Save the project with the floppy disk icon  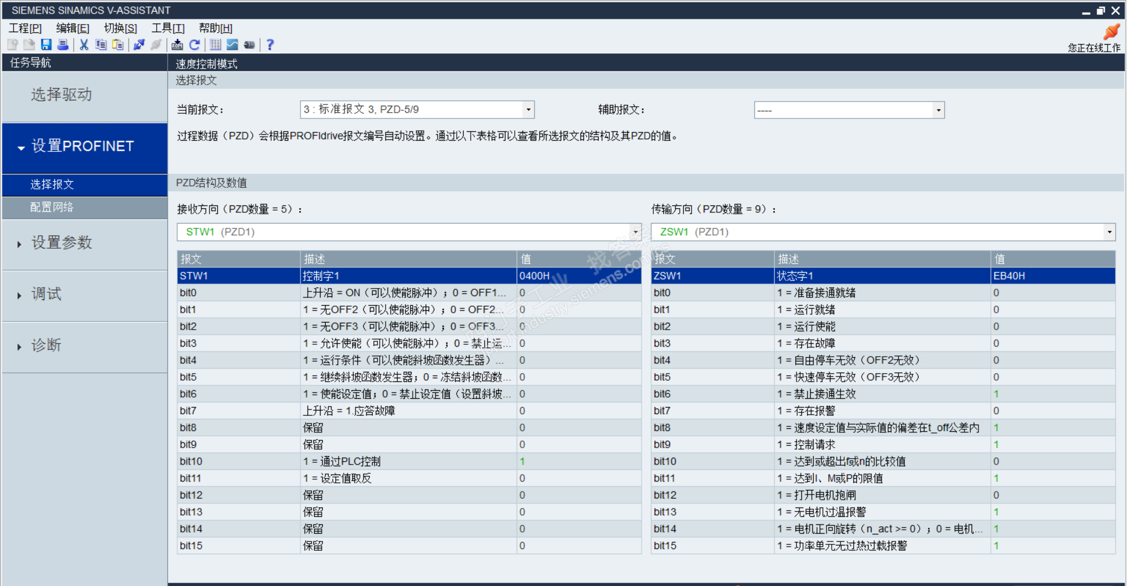pyautogui.click(x=46, y=45)
